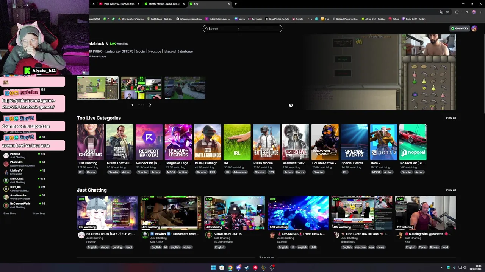
Task: Open Building with @jeanette stream thumbnail
Action: click(x=426, y=213)
